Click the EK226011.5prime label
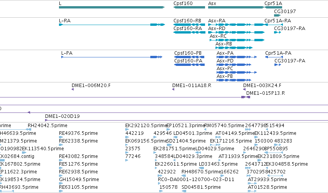 [176, 164]
